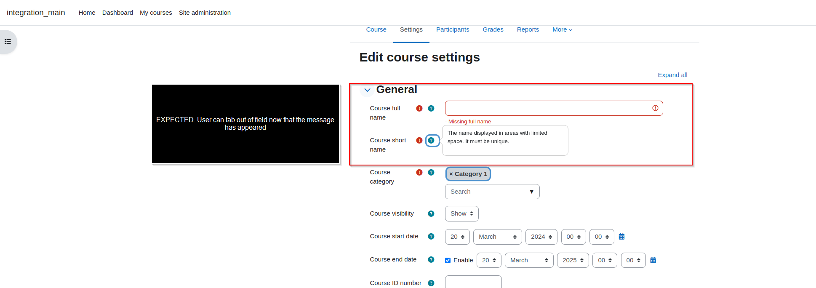816x288 pixels.
Task: Go to the Participants tab
Action: click(453, 29)
